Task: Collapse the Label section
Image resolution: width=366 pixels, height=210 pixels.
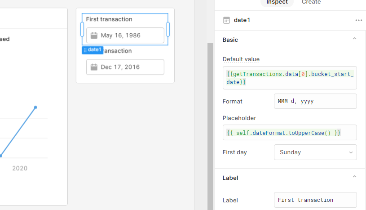Action: [354, 178]
